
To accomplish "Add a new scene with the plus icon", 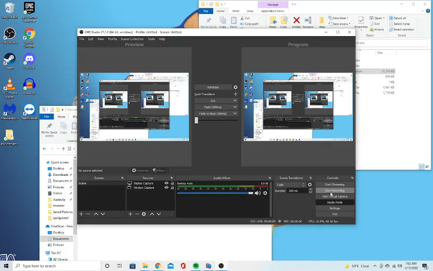I will pyautogui.click(x=81, y=214).
